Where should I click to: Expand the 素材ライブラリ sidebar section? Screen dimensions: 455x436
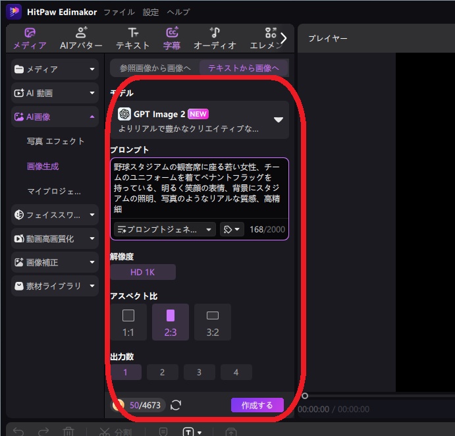tap(55, 286)
